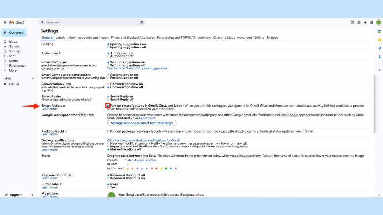Enable Turn on package tracking
The width and height of the screenshot is (383, 215).
pyautogui.click(x=108, y=131)
